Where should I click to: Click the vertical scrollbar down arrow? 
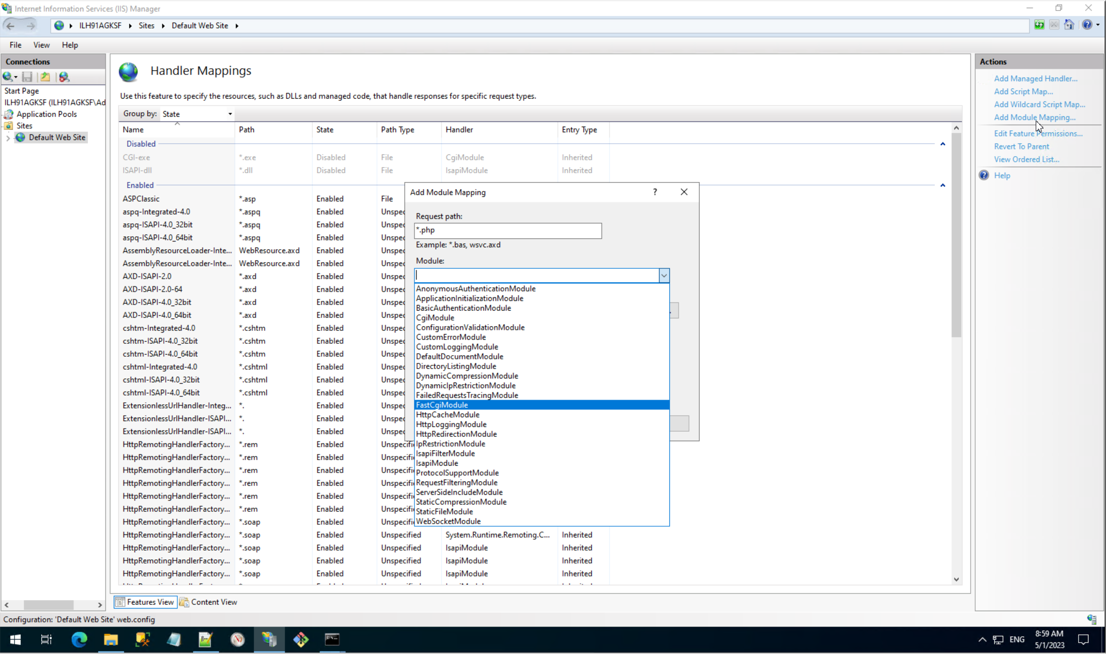tap(956, 580)
